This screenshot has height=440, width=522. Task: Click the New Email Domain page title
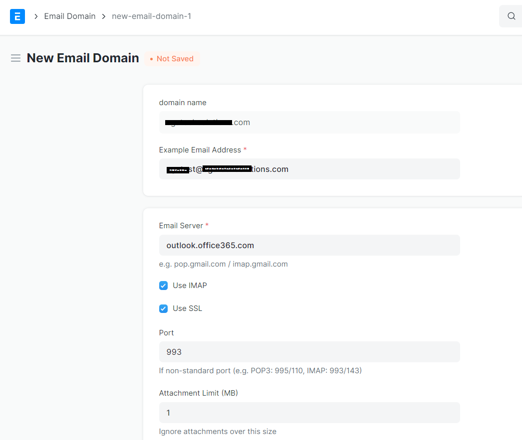(83, 58)
